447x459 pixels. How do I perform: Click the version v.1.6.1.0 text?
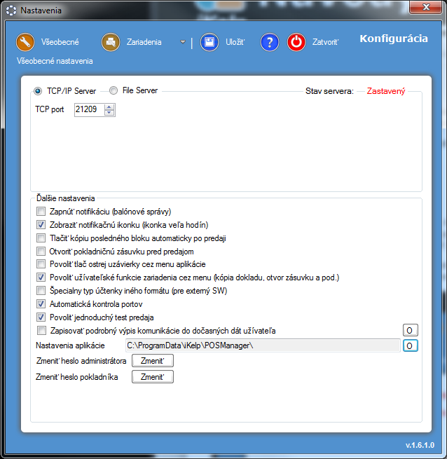[x=420, y=445]
